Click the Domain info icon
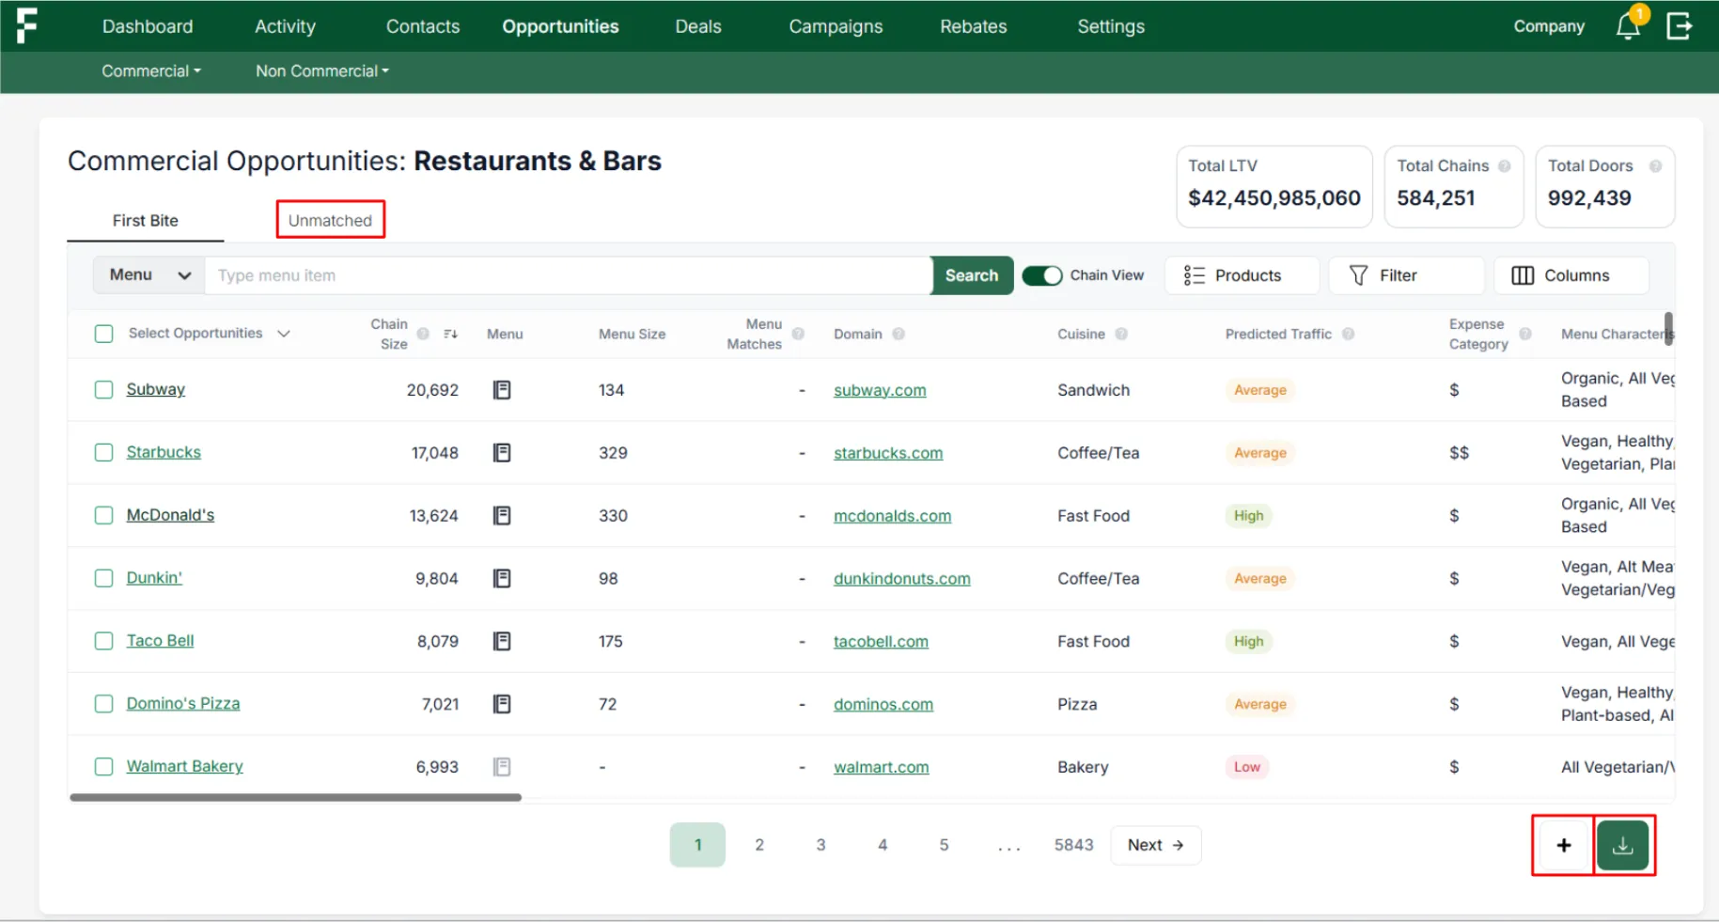The width and height of the screenshot is (1719, 922). tap(899, 334)
